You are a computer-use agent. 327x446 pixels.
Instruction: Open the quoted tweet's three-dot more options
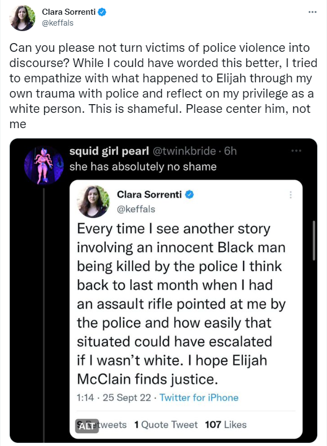point(296,151)
